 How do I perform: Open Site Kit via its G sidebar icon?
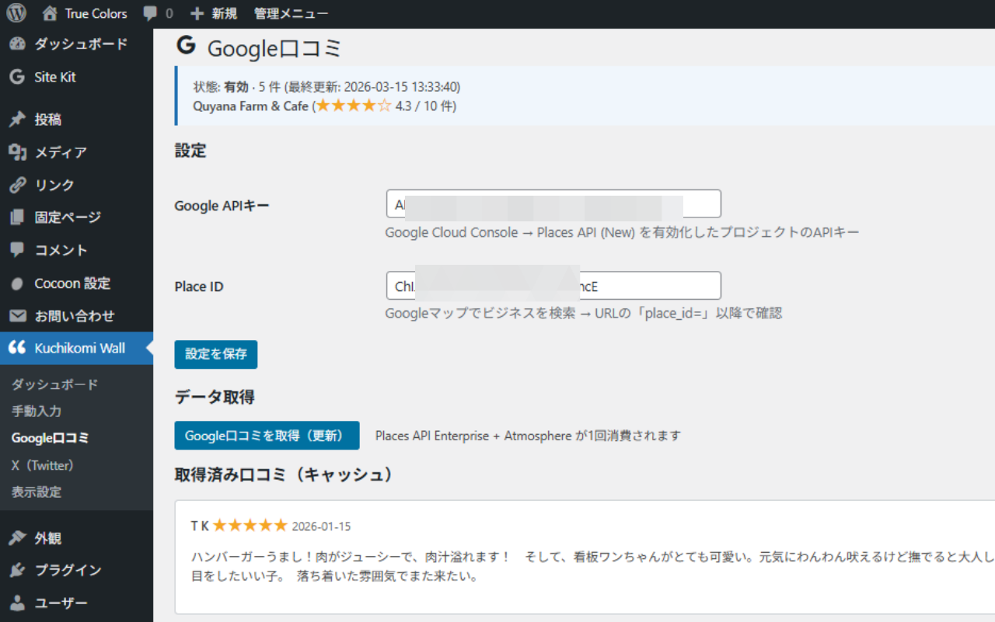tap(16, 77)
